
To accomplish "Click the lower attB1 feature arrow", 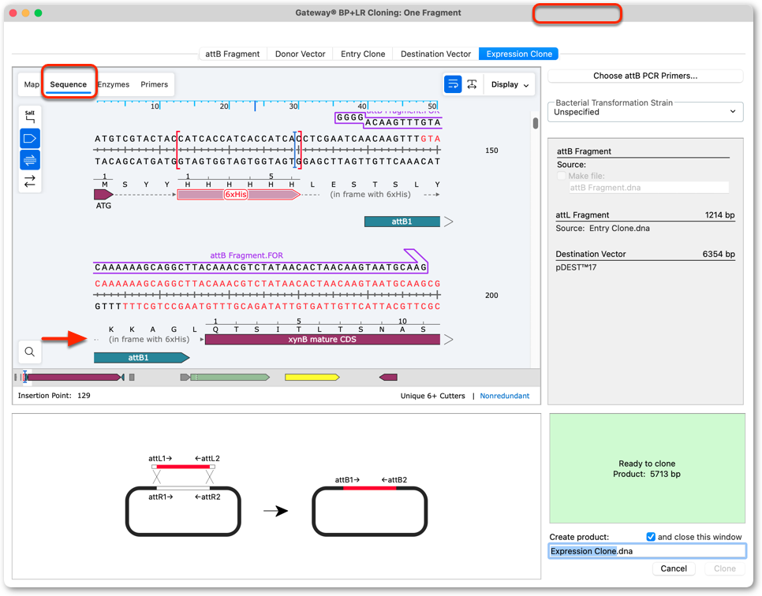I will 141,358.
